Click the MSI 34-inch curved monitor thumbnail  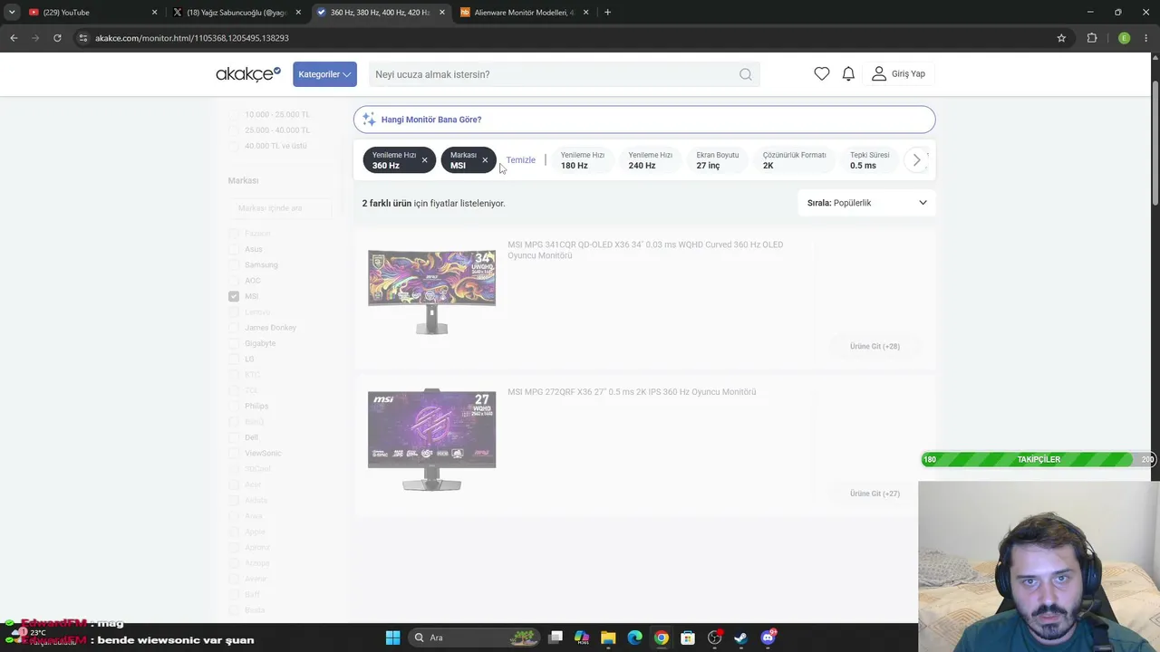point(431,292)
